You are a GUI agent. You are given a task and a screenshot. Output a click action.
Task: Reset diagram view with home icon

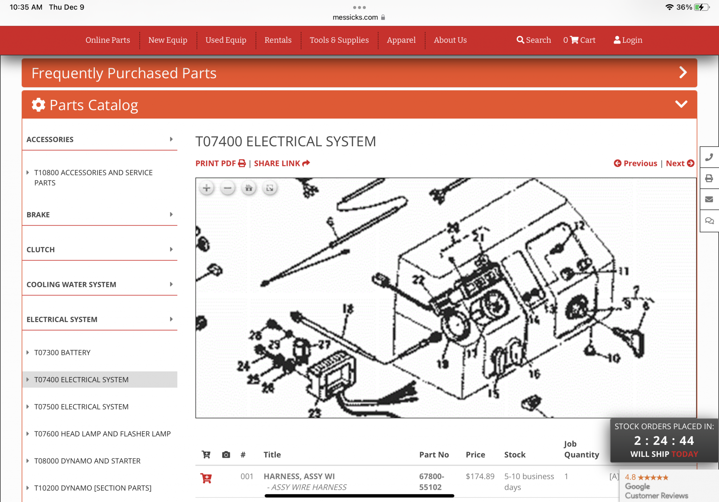pyautogui.click(x=249, y=188)
